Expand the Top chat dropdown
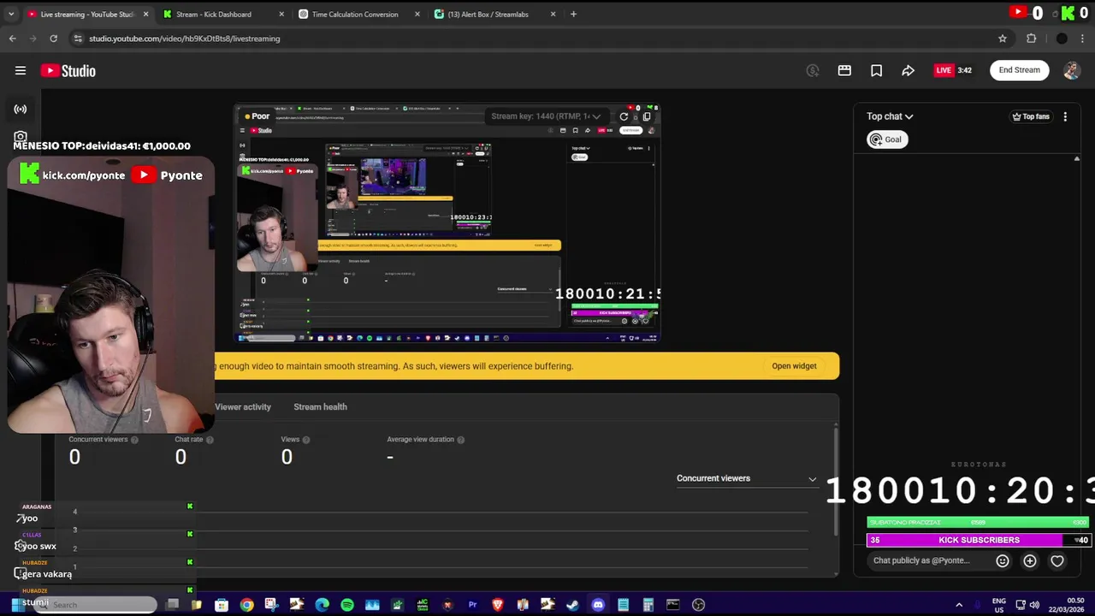 click(890, 116)
